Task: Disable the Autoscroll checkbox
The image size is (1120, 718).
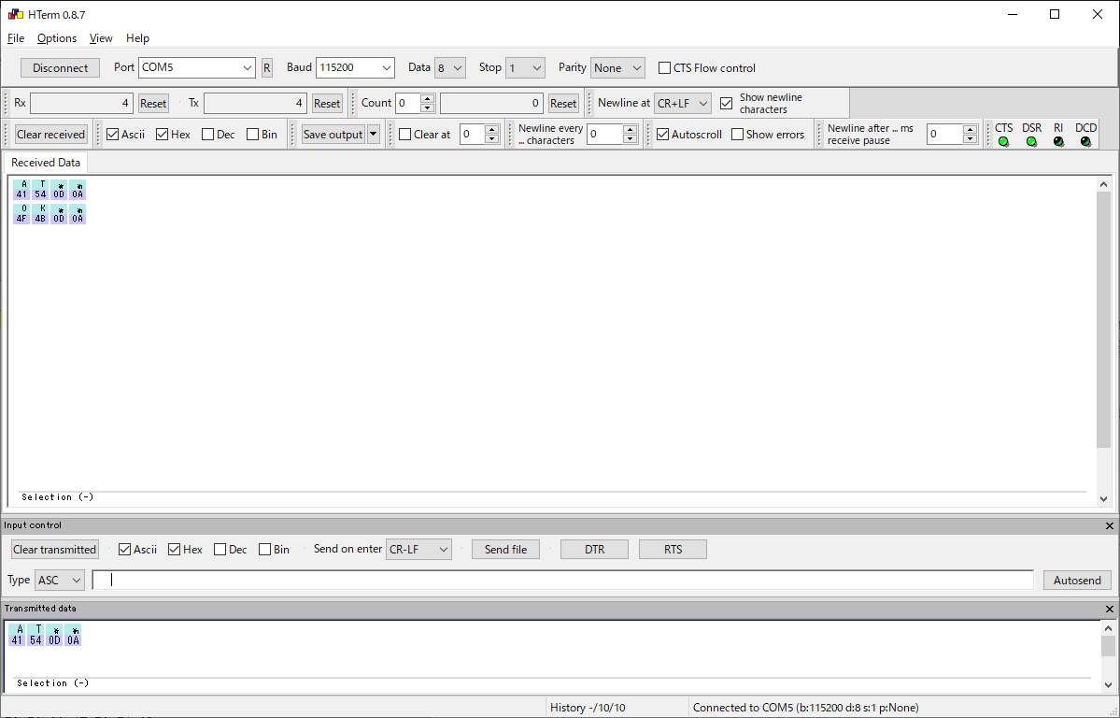Action: pos(663,135)
